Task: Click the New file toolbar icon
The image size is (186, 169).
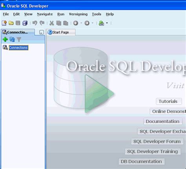Action: 4,23
